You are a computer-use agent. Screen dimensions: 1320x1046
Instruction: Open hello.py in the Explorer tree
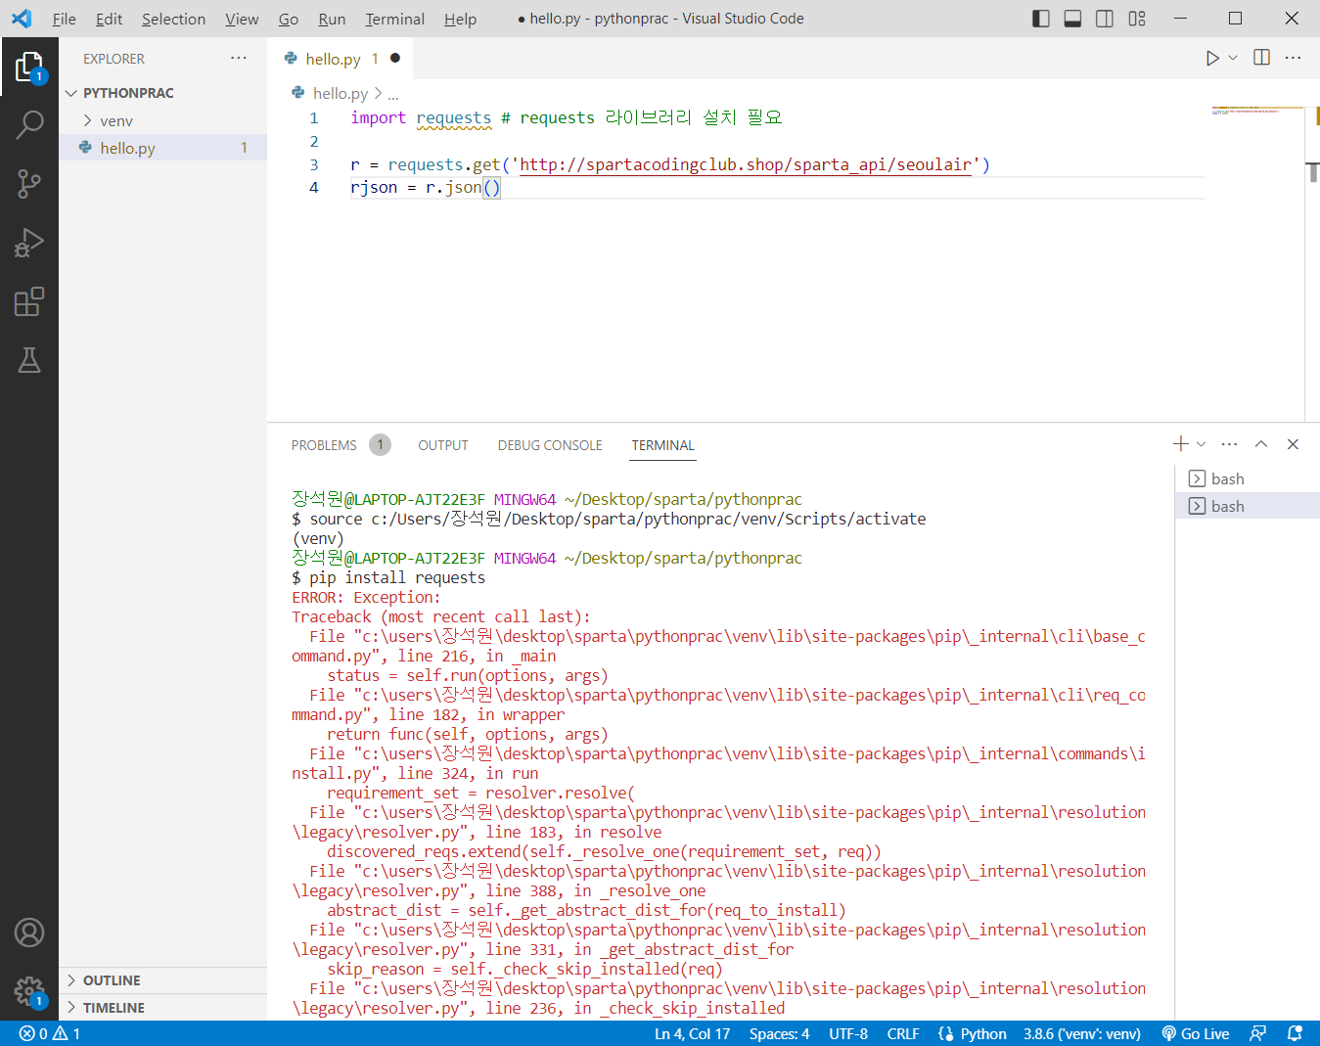coord(162,148)
